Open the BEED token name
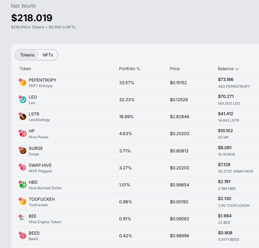Screen dimensions: 259x248 click(x=34, y=233)
